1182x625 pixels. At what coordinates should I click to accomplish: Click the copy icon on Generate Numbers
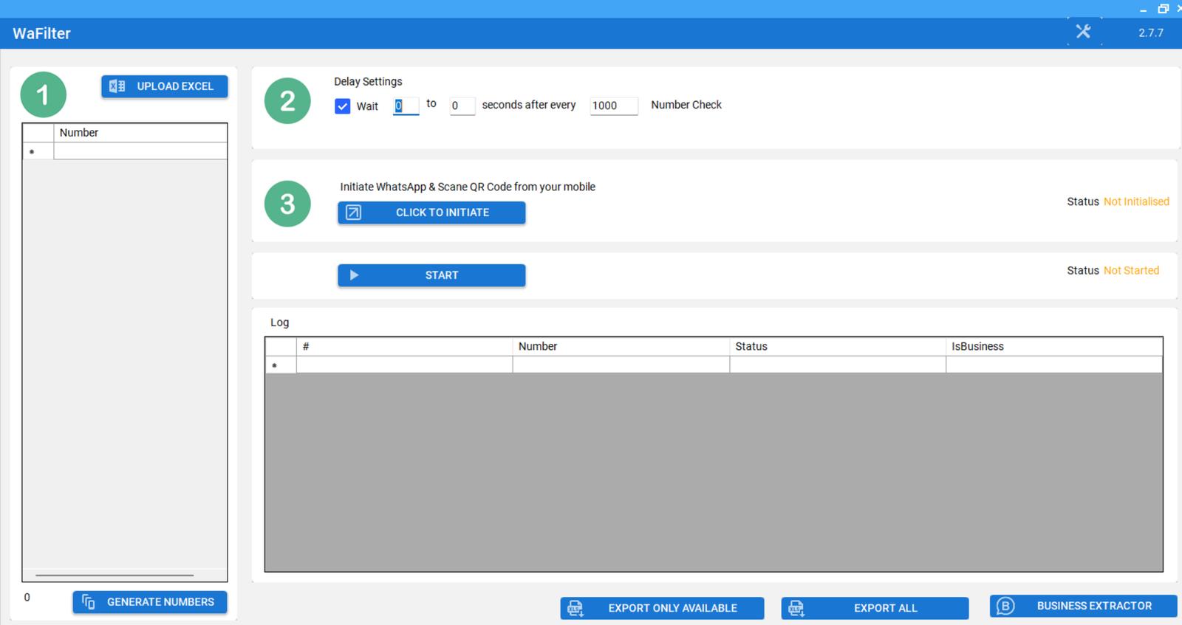point(89,602)
